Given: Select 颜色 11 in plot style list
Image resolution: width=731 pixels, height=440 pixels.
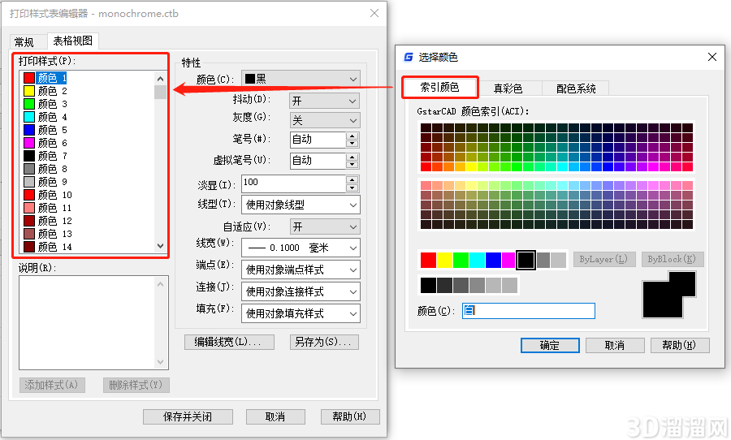Looking at the screenshot, I should [48, 208].
